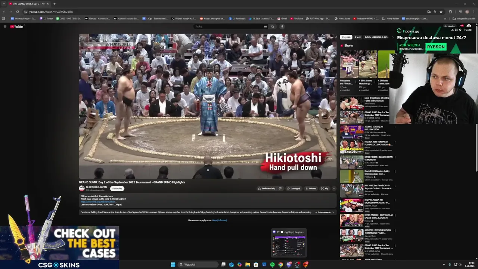
Task: Open Spotify from the taskbar
Action: tap(272, 265)
